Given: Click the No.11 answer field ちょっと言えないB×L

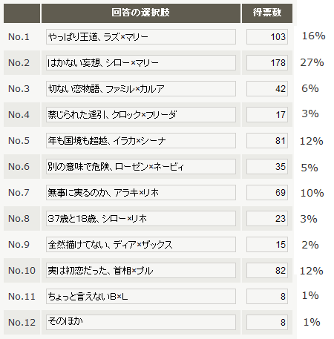Looking at the screenshot, I should (141, 297).
